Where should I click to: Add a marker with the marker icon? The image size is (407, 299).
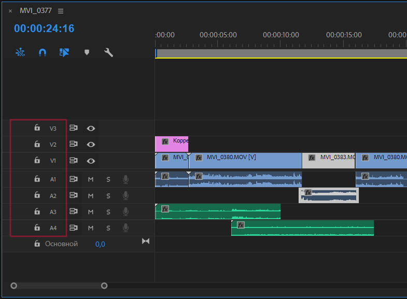coord(87,52)
